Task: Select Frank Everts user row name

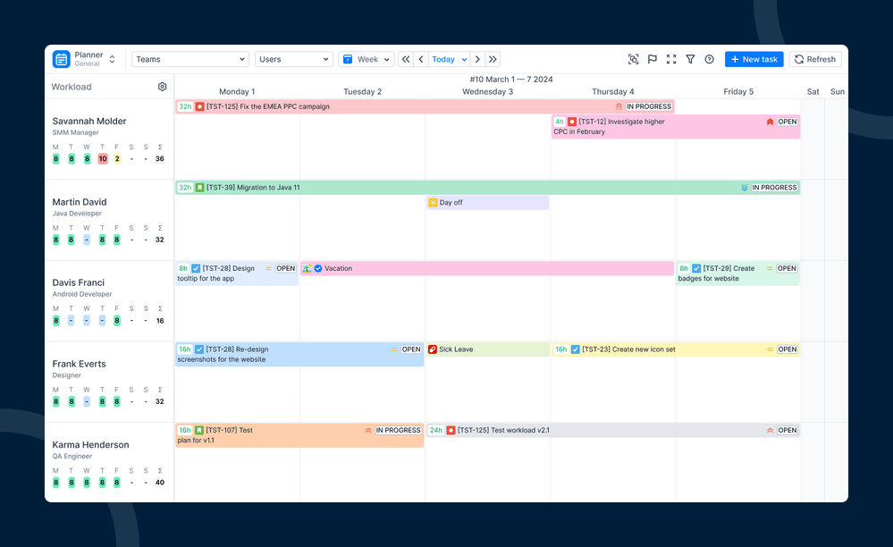Action: tap(80, 364)
